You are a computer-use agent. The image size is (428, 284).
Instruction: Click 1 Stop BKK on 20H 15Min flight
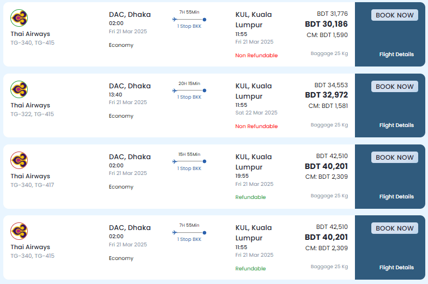coord(189,97)
